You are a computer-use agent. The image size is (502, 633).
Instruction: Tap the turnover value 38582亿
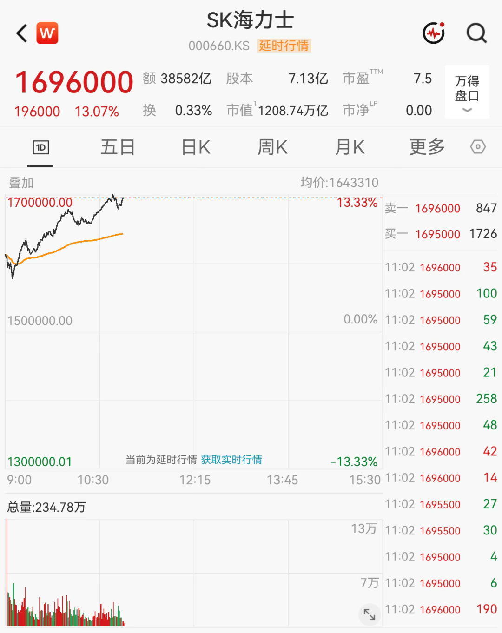point(186,79)
